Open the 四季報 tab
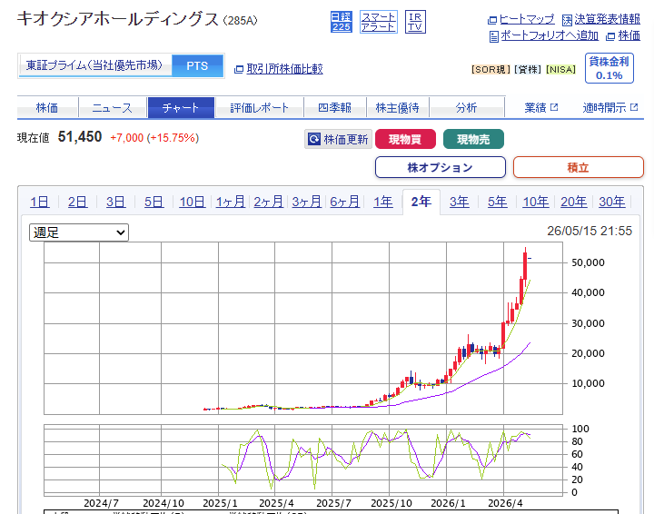The height and width of the screenshot is (514, 654). [x=334, y=107]
